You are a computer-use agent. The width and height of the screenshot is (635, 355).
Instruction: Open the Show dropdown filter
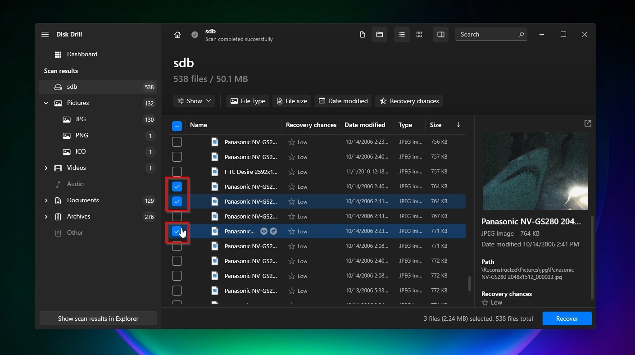point(194,101)
